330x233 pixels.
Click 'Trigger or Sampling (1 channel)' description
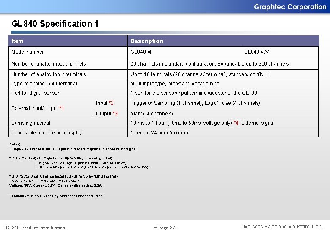pos(223,103)
